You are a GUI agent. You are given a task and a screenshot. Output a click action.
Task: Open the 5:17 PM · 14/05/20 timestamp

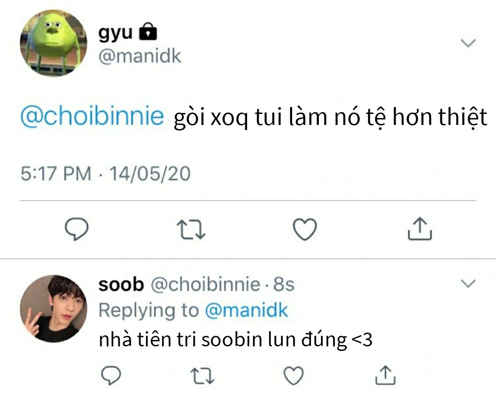coord(106,174)
